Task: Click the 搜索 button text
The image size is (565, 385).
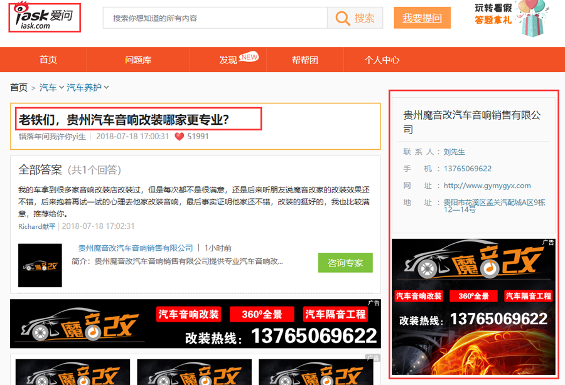Action: tap(364, 18)
